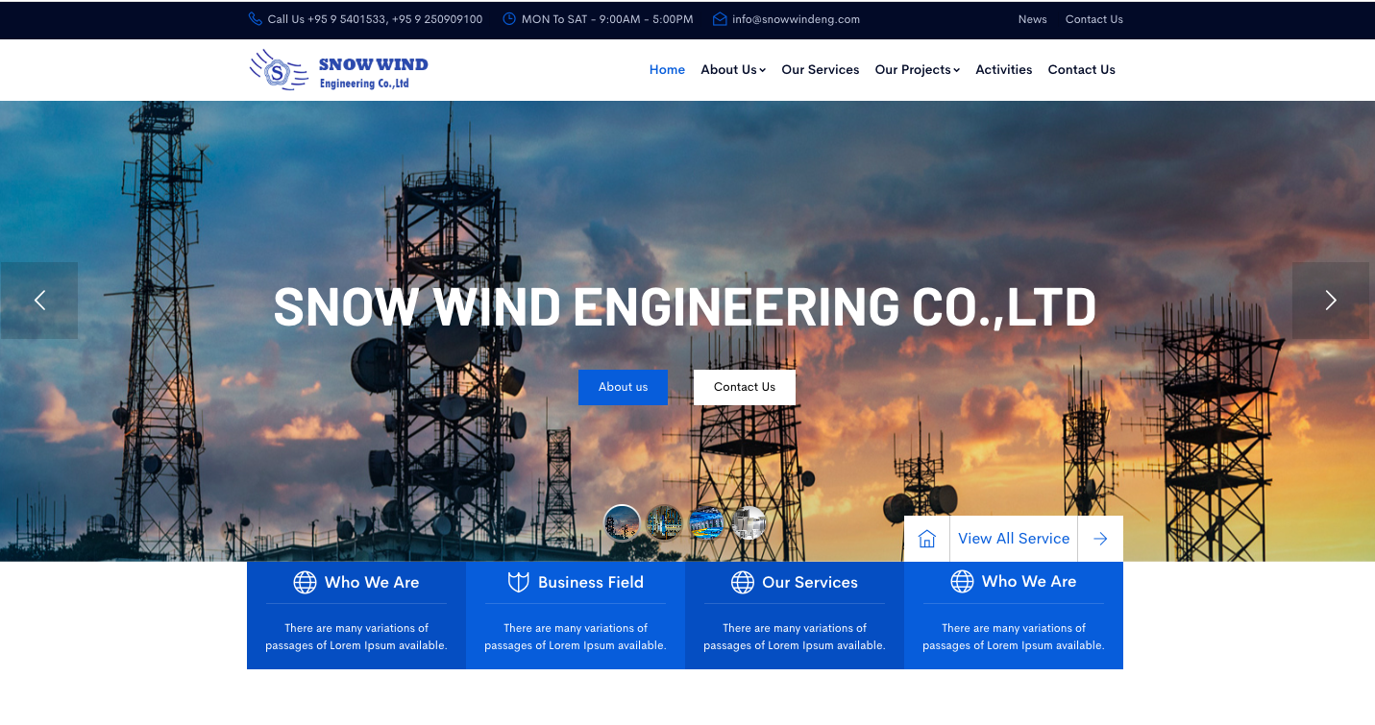Click the globe icon beside Our Services card
Image resolution: width=1375 pixels, height=725 pixels.
pyautogui.click(x=743, y=582)
